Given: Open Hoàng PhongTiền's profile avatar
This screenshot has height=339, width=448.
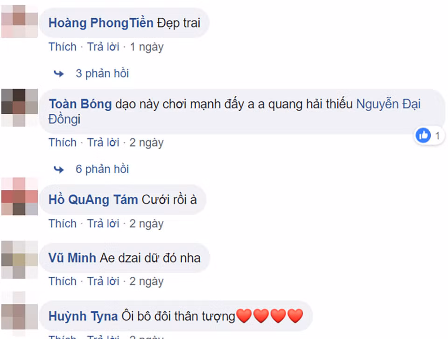Looking at the screenshot, I should pos(19,20).
